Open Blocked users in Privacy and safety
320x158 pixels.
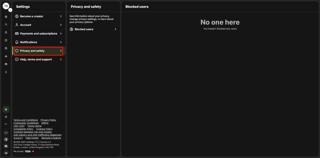coord(93,29)
